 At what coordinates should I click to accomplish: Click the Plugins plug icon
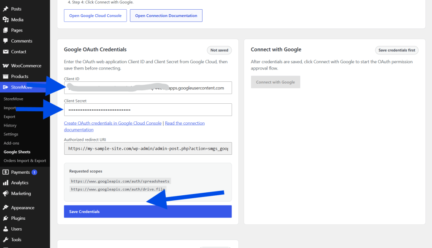coord(5,218)
